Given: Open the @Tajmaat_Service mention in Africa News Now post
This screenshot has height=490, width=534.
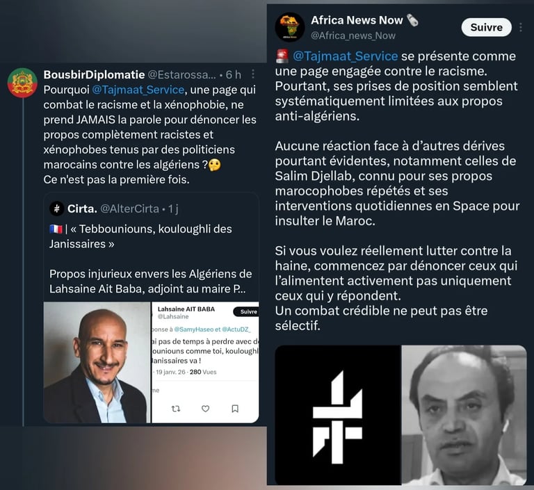Looking at the screenshot, I should 346,56.
